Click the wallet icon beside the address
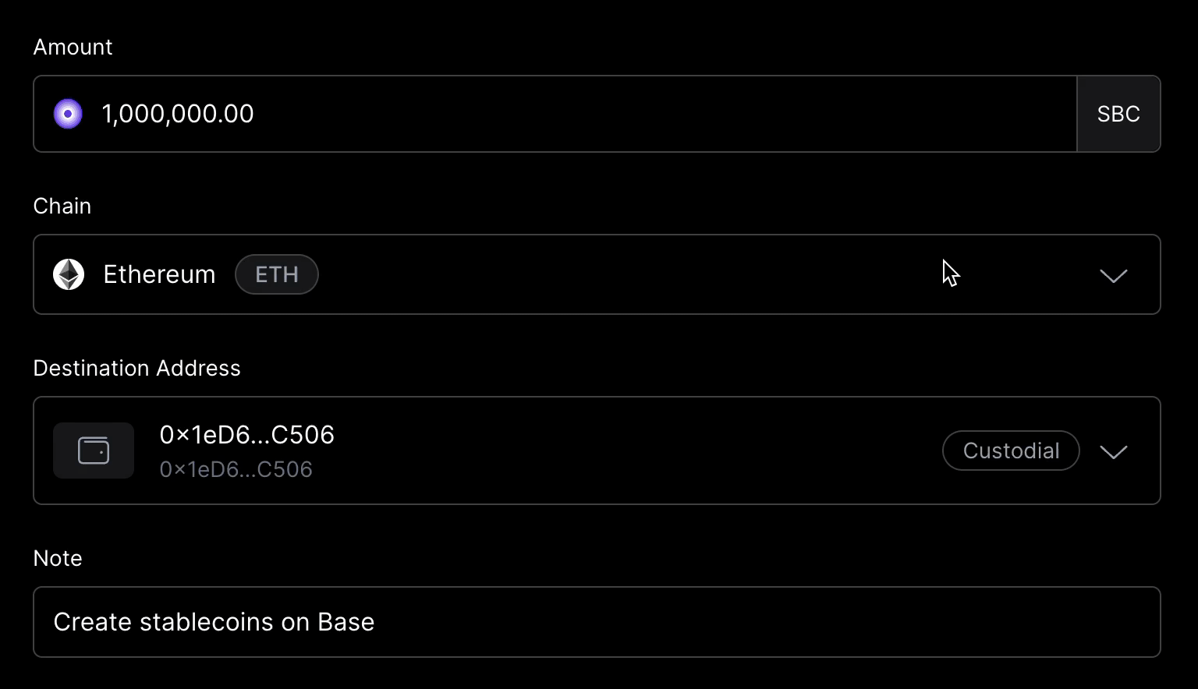Screen dimensions: 1198x689 click(x=94, y=450)
